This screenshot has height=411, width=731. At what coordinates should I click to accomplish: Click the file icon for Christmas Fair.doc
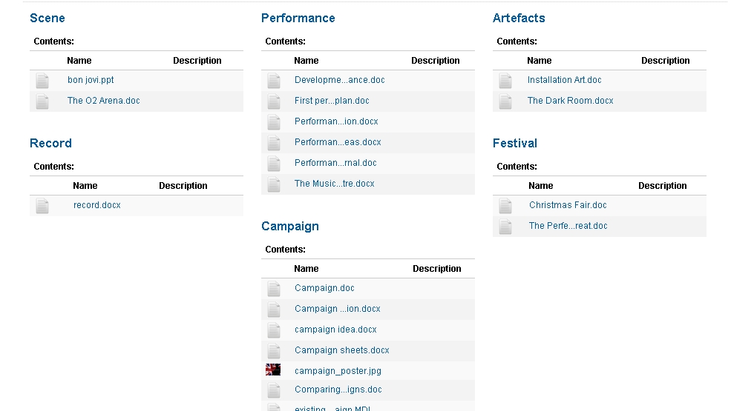(505, 206)
